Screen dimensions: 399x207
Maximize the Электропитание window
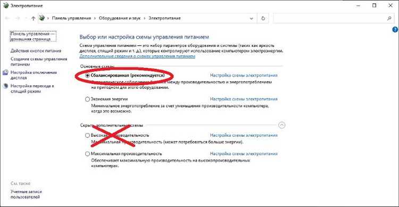(x=375, y=6)
